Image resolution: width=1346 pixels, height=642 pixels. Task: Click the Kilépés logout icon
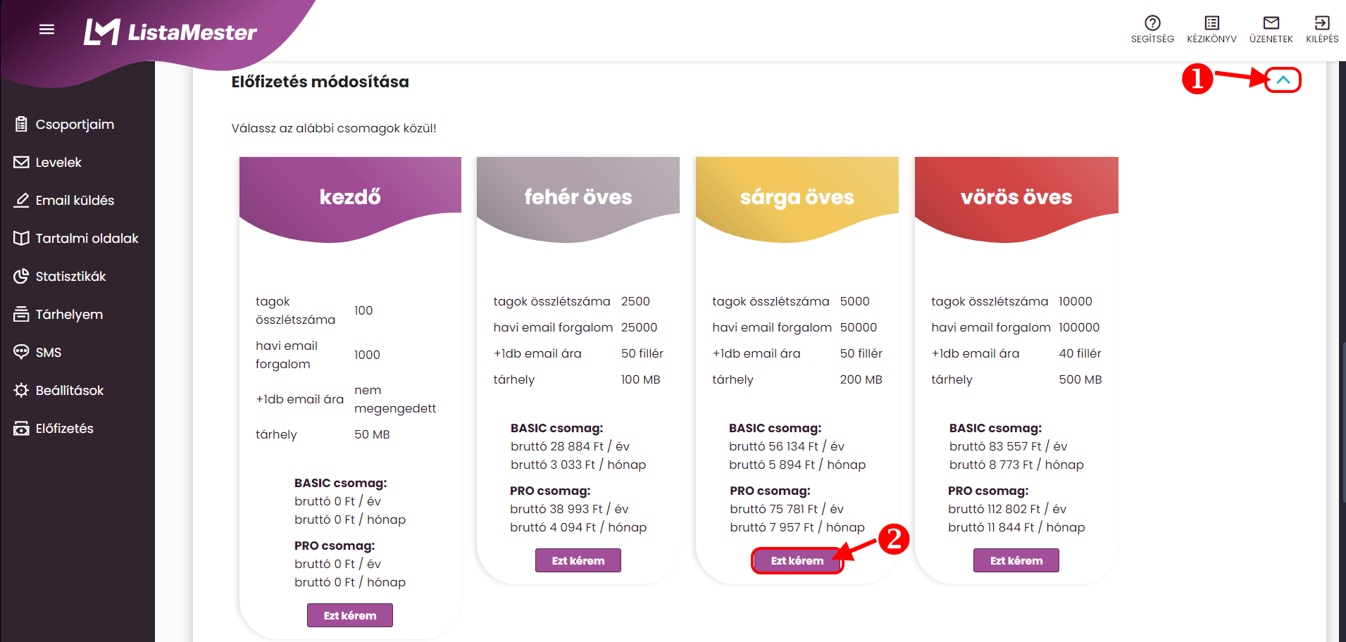pyautogui.click(x=1322, y=30)
